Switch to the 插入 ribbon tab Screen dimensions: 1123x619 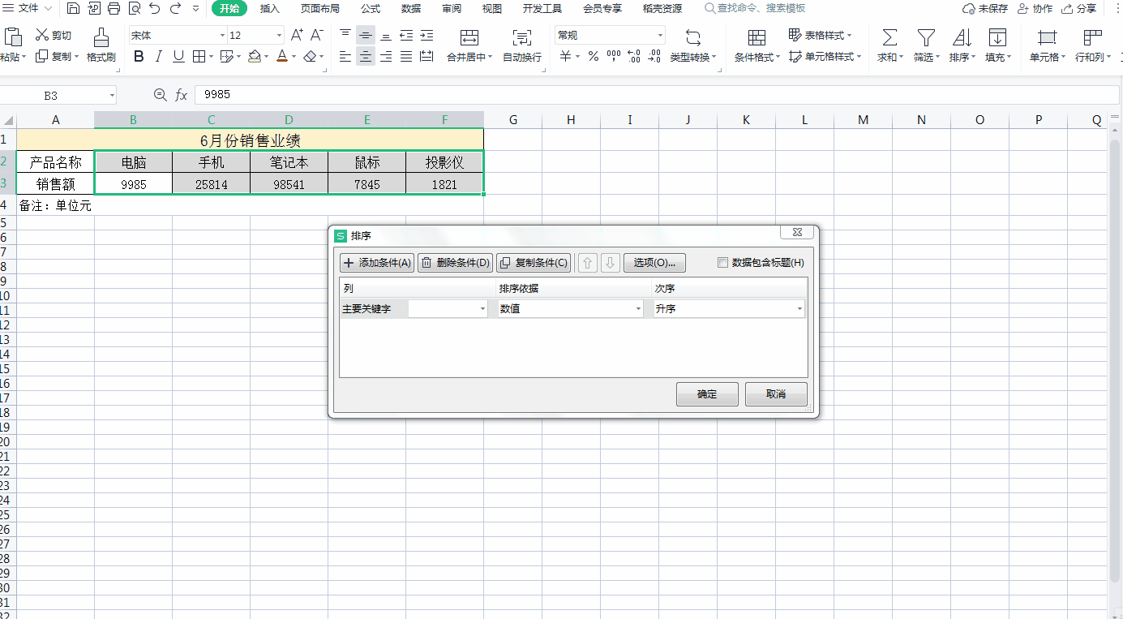pyautogui.click(x=270, y=9)
